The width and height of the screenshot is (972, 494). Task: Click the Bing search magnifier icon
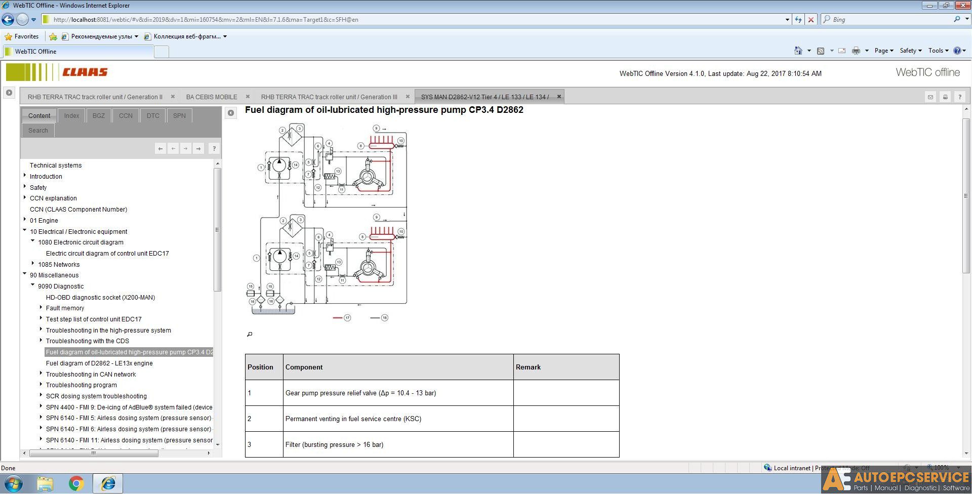coord(957,19)
